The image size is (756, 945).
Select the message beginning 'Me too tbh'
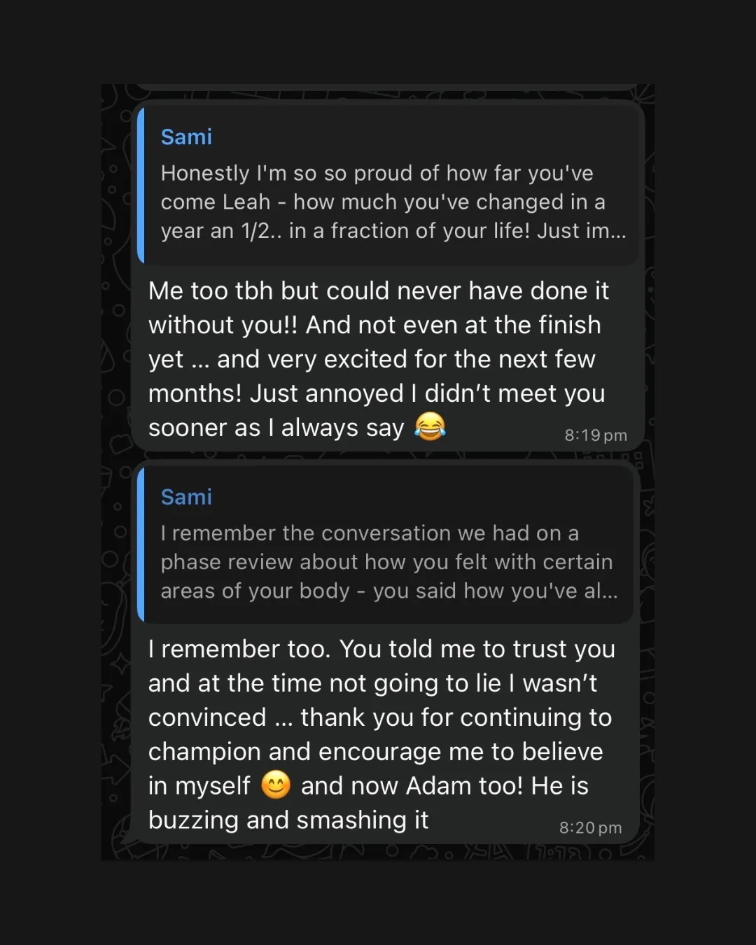coord(388,359)
